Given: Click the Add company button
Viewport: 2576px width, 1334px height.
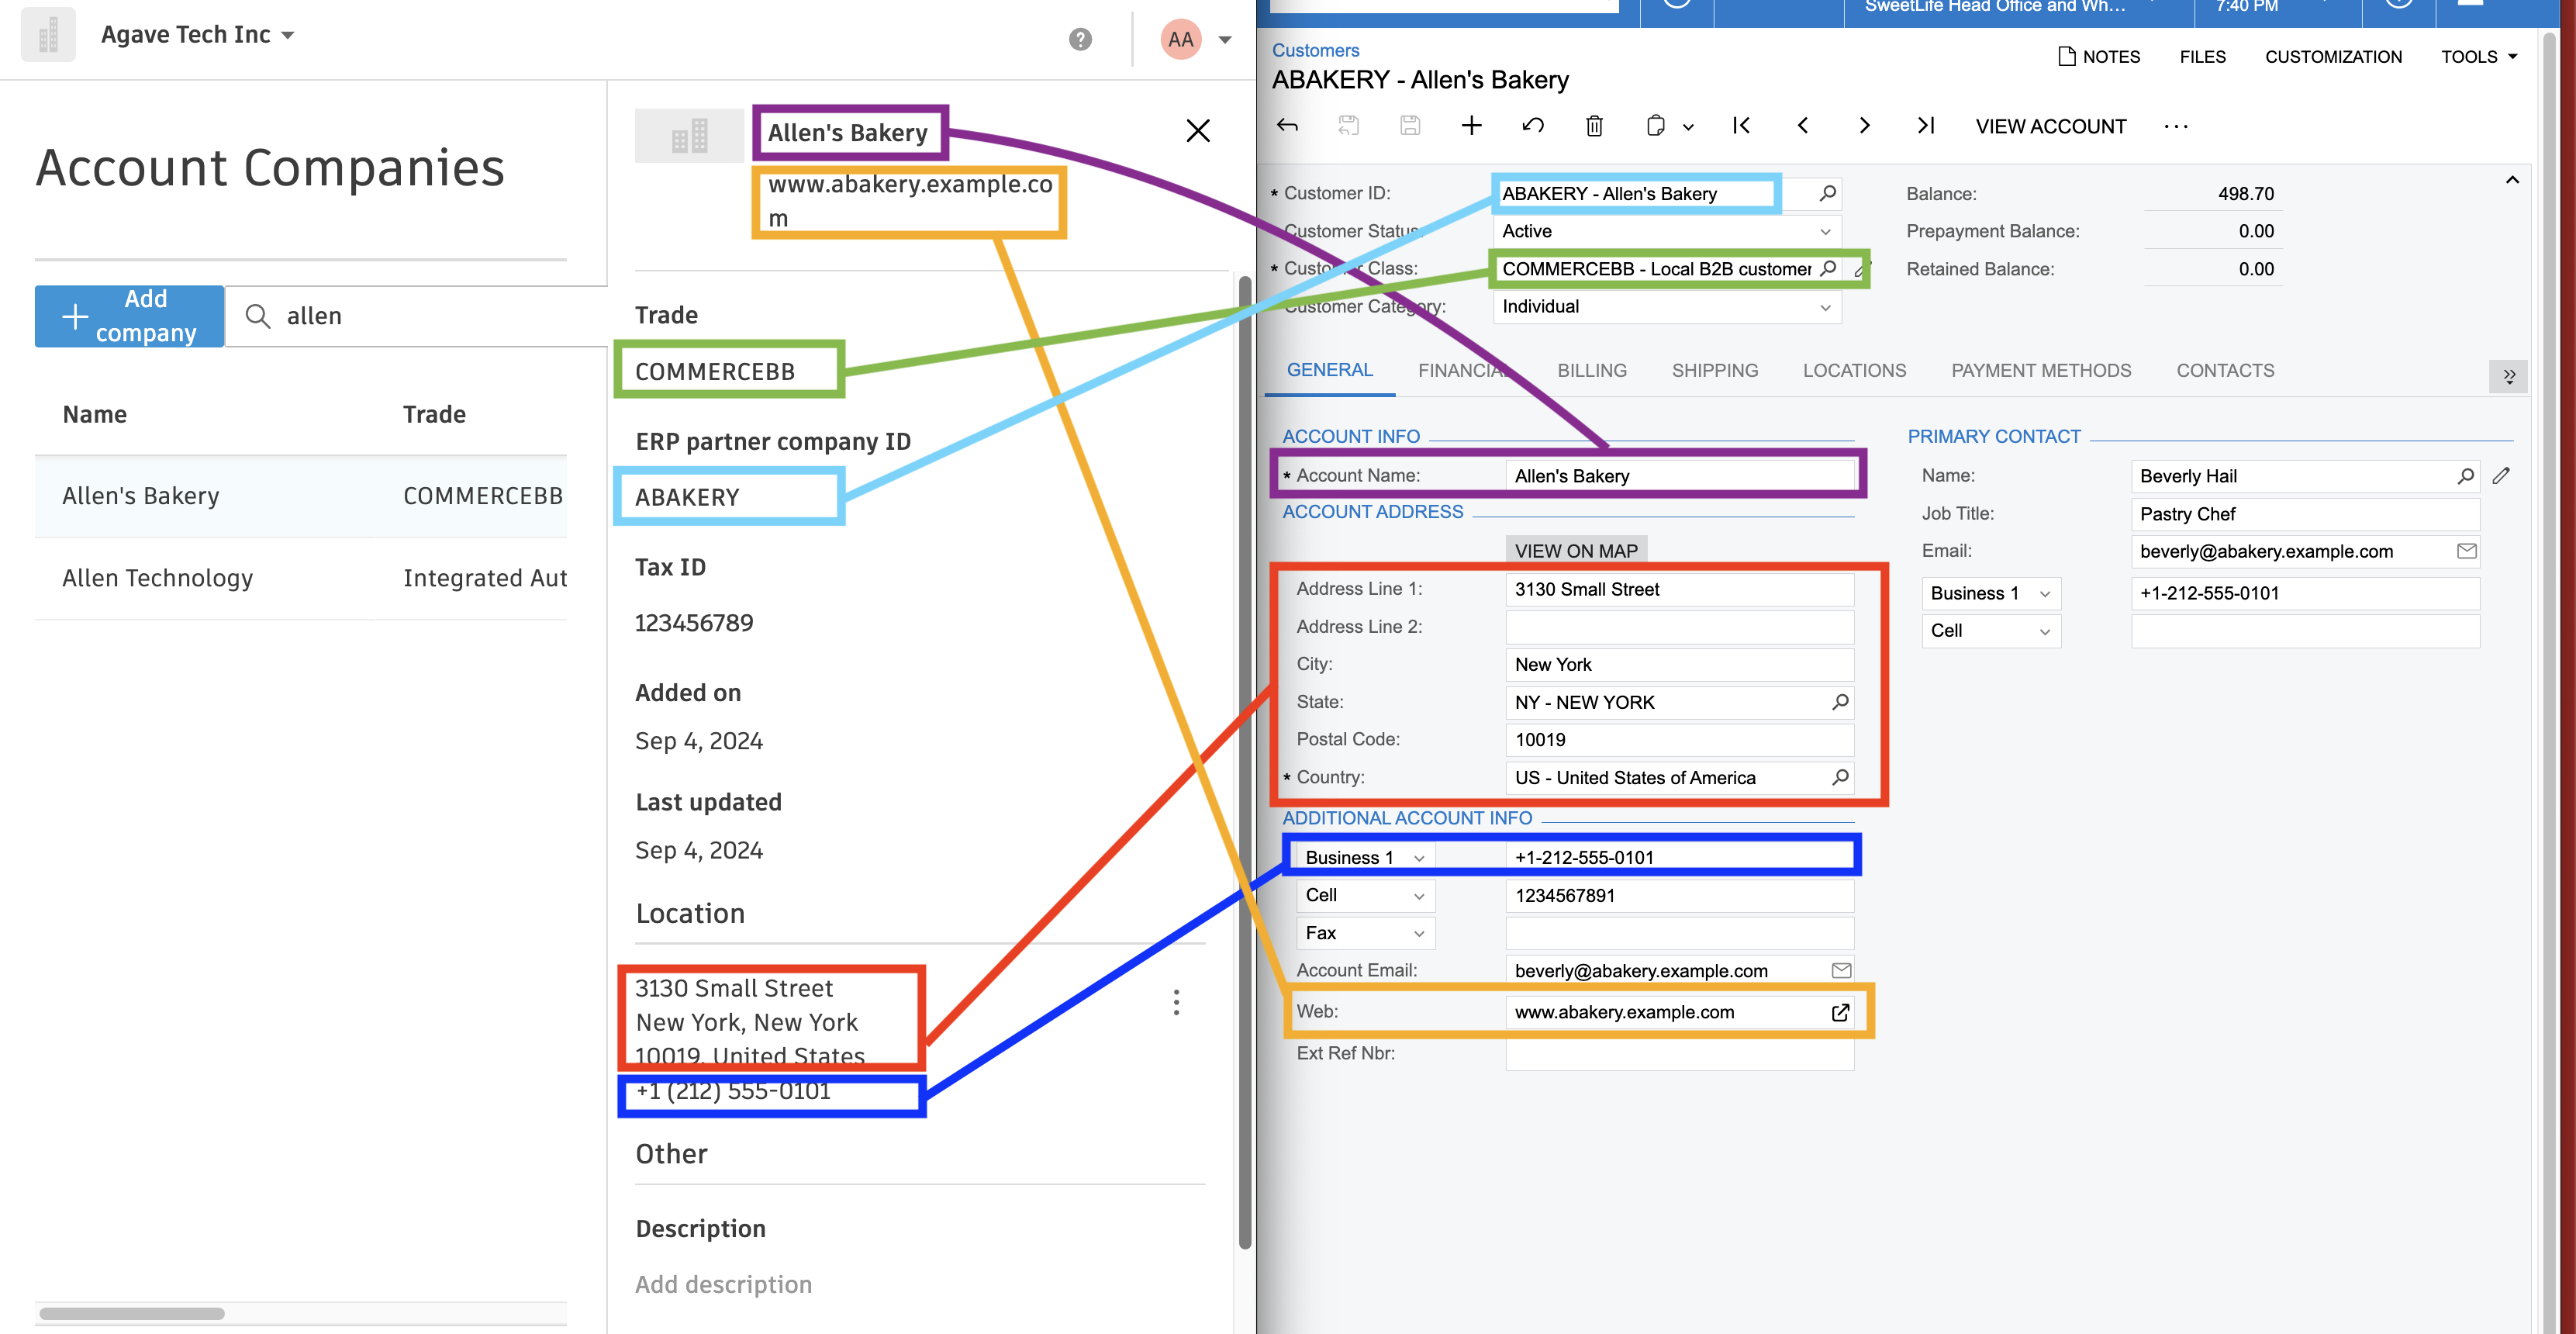Looking at the screenshot, I should pos(129,316).
